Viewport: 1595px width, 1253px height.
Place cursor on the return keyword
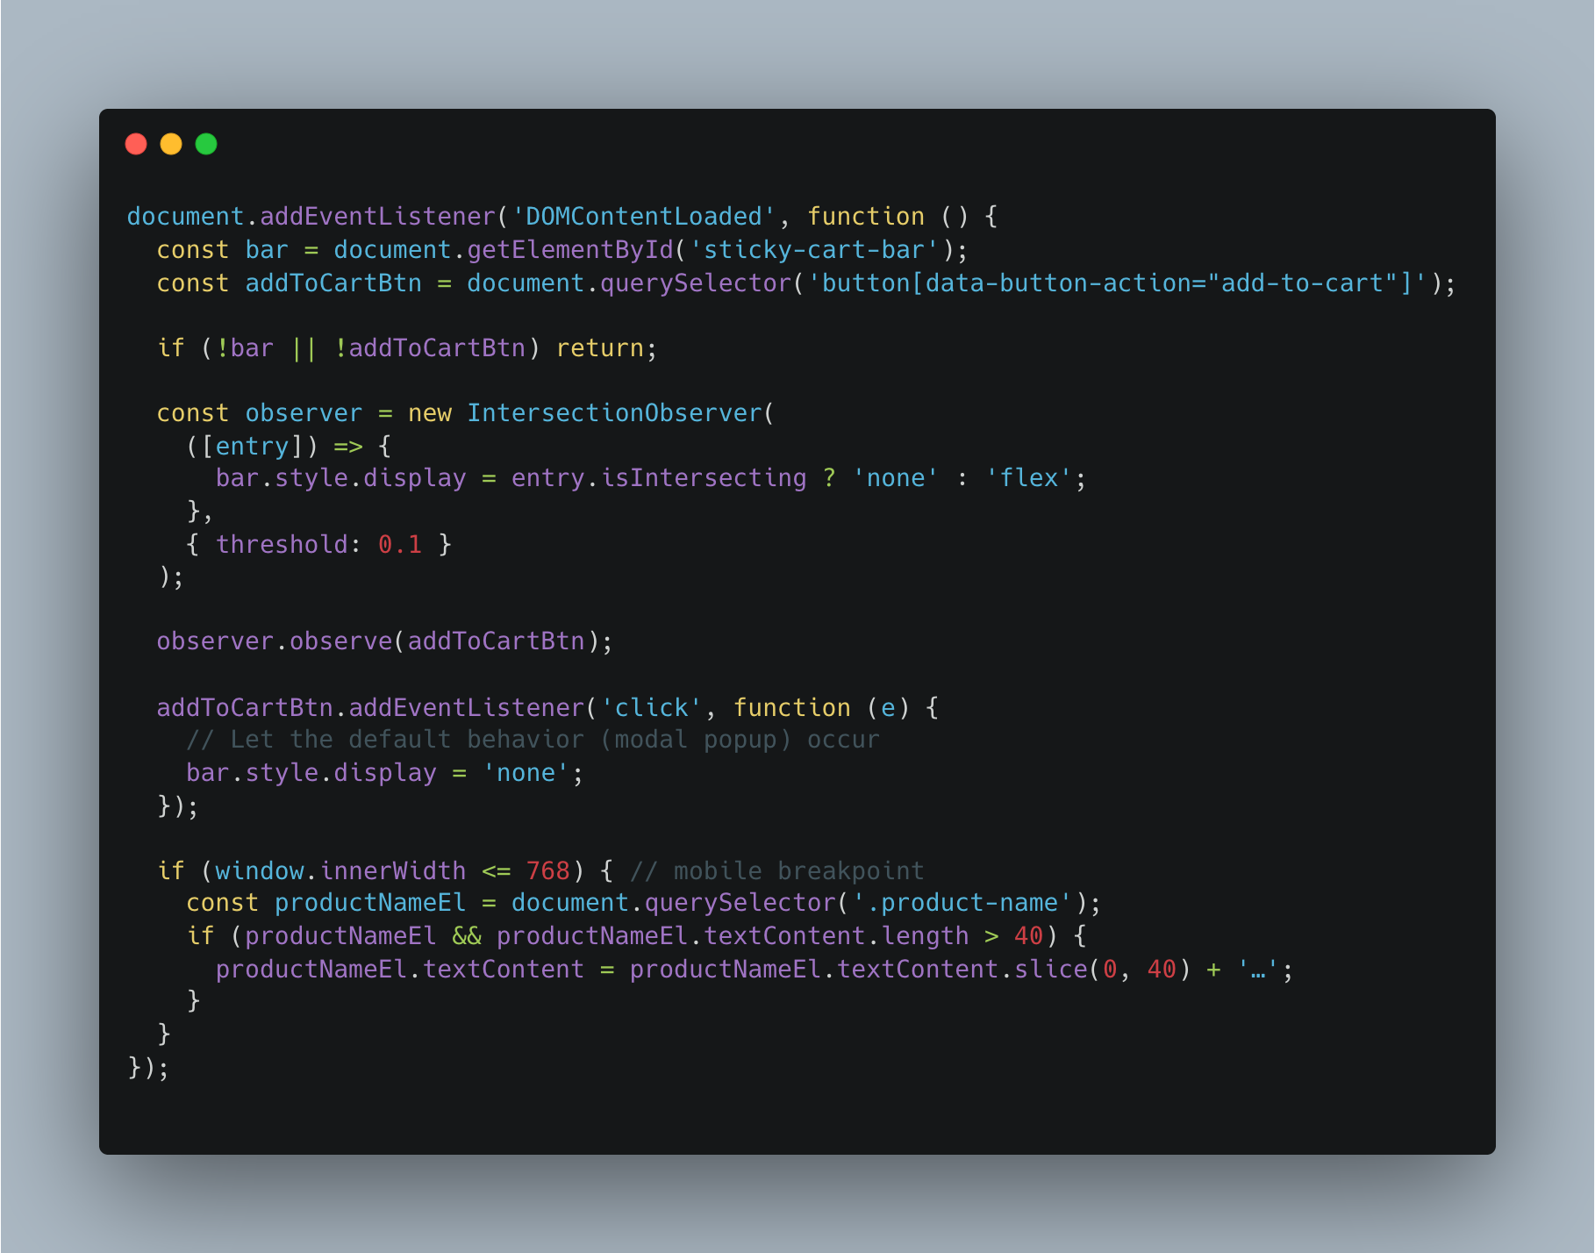[600, 348]
